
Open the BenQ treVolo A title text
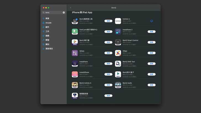coord(85,83)
